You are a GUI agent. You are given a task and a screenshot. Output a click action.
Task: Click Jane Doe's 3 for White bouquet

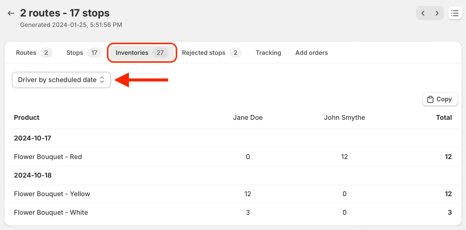248,213
